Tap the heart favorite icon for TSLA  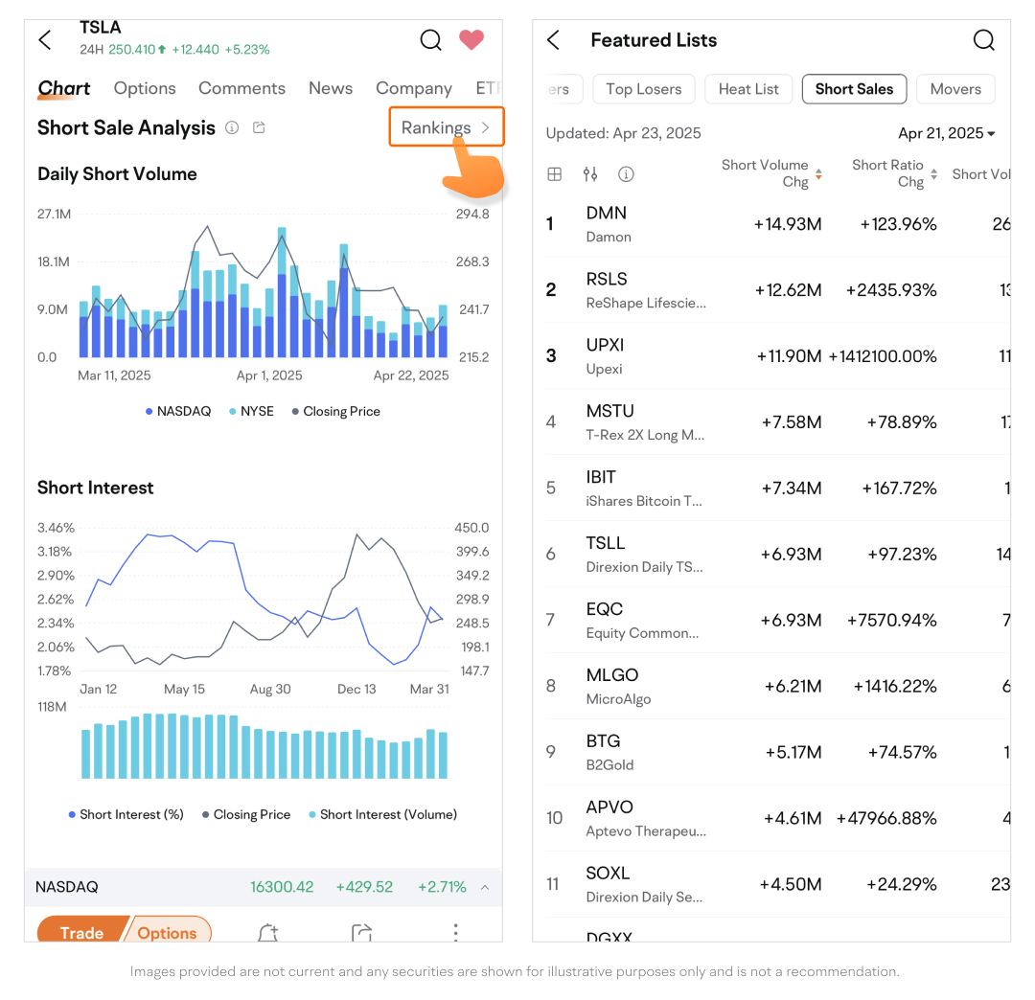[471, 40]
